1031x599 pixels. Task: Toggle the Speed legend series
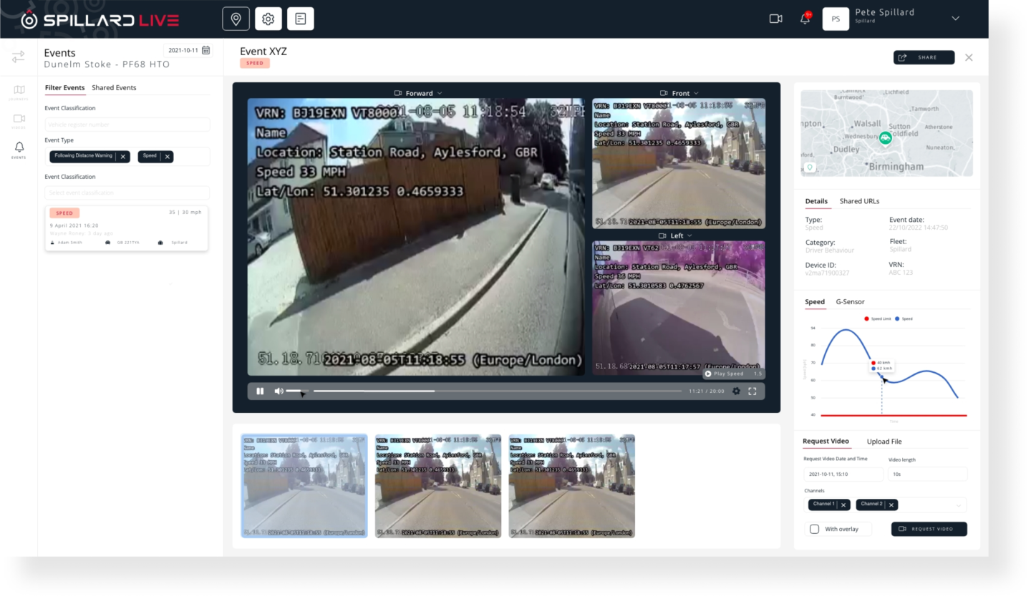click(904, 318)
